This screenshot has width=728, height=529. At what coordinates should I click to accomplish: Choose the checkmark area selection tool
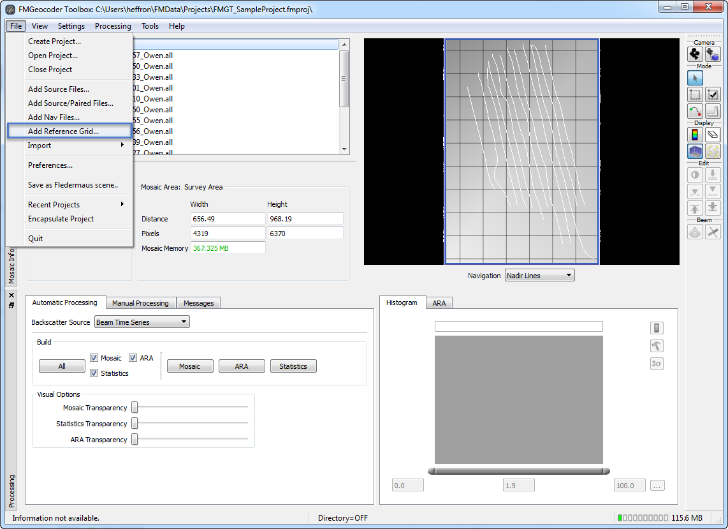(713, 95)
